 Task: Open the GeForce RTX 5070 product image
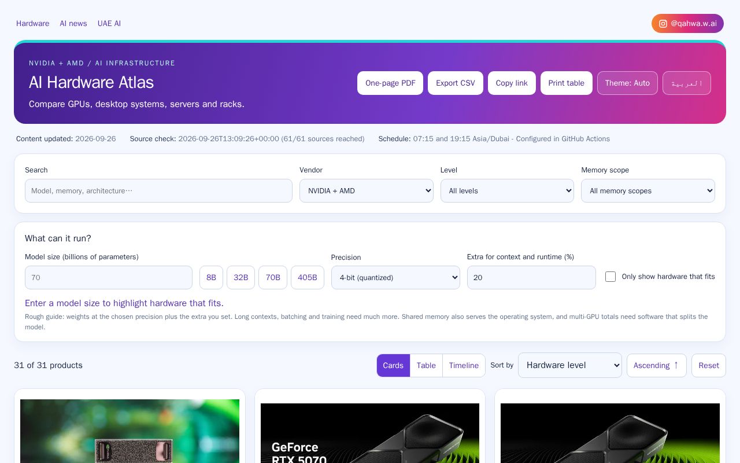370,433
